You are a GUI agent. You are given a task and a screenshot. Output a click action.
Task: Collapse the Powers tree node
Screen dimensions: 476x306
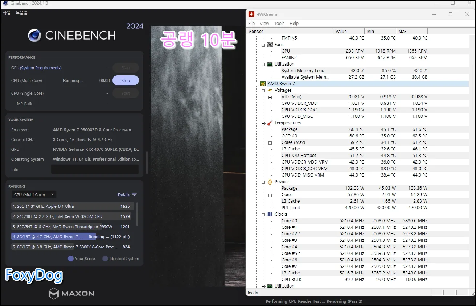click(x=263, y=182)
